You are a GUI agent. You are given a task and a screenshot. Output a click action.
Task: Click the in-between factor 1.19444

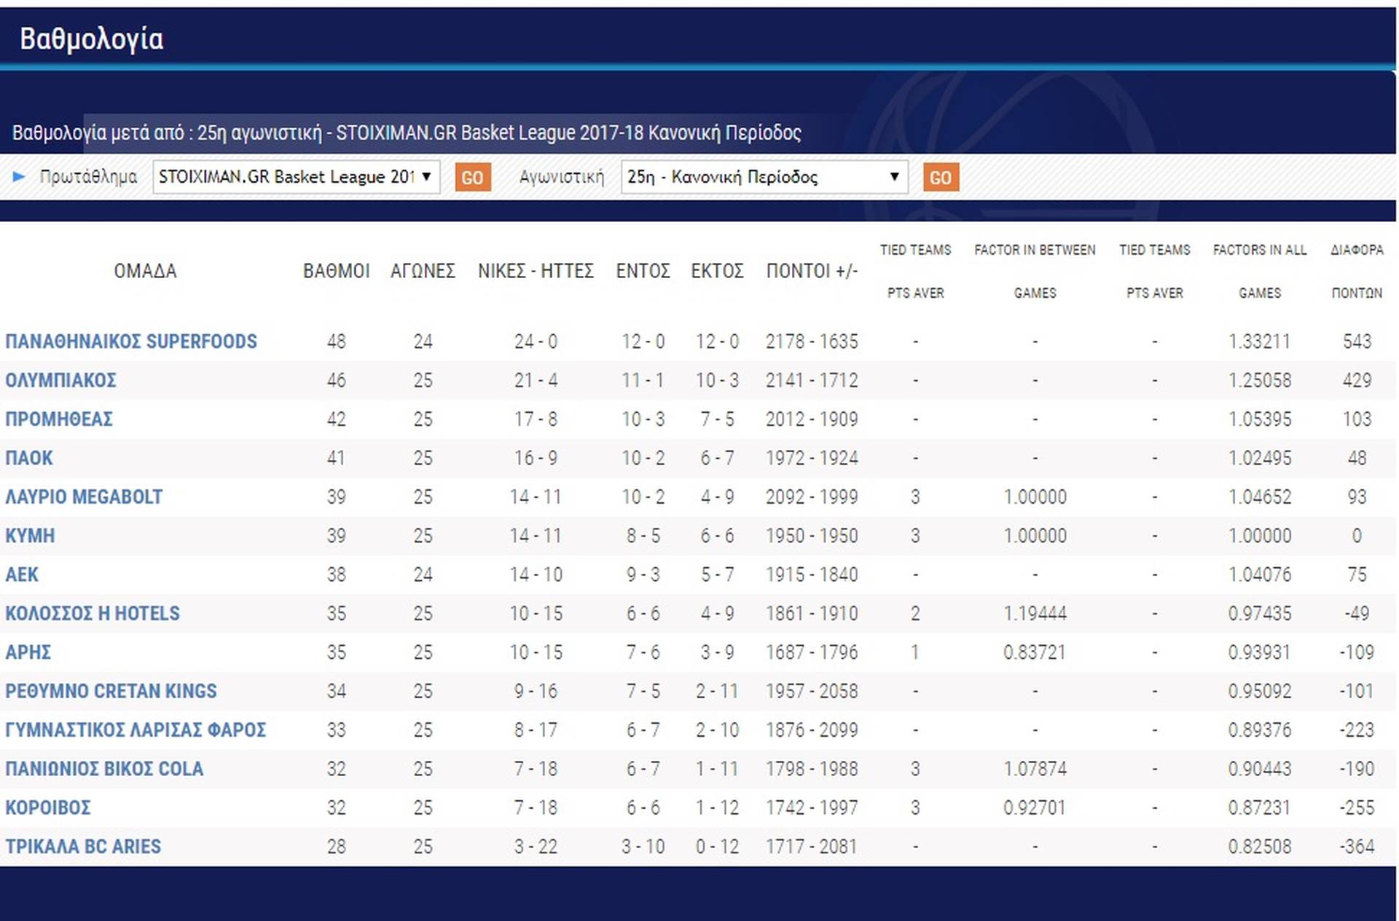coord(1035,613)
